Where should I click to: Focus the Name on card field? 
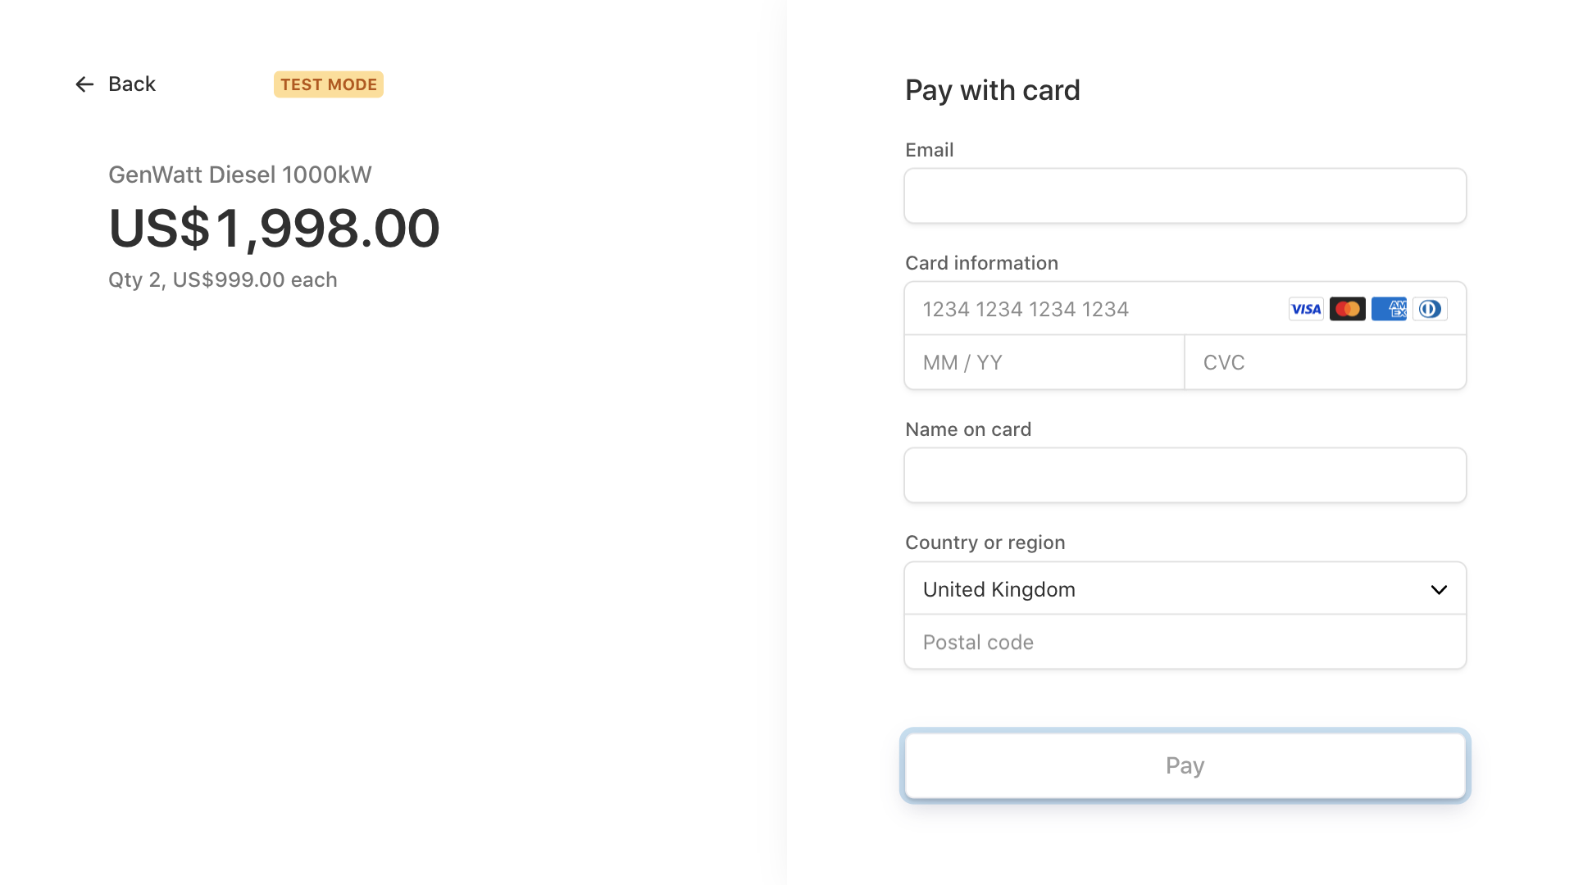click(1185, 475)
